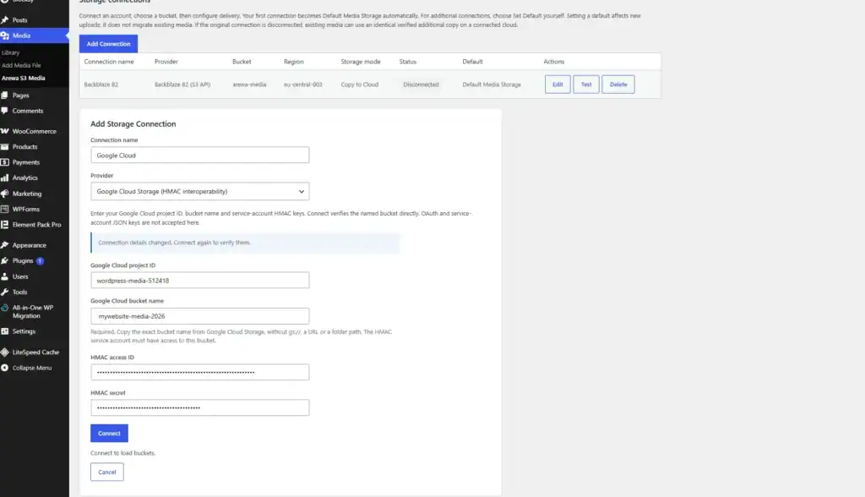Click the Connect to load buckets text
Screen dimensions: 865x497
123,453
